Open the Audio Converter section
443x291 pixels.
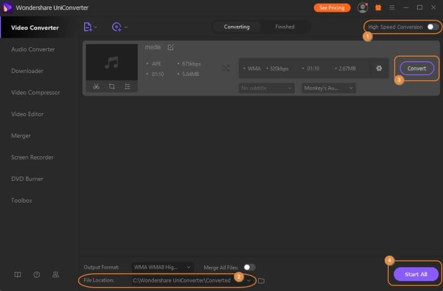pyautogui.click(x=33, y=49)
